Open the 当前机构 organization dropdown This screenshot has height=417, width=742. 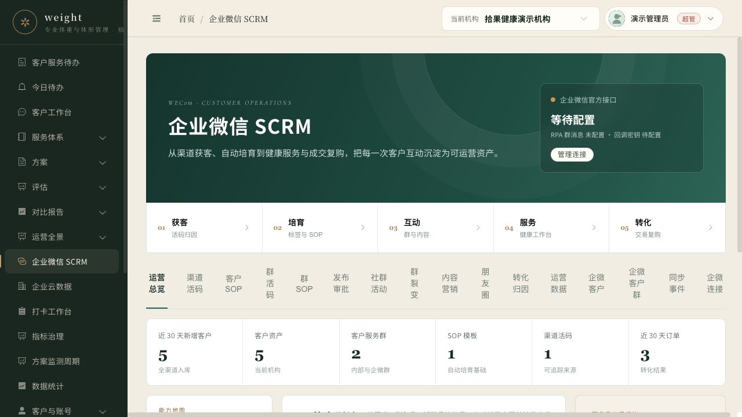pyautogui.click(x=521, y=19)
